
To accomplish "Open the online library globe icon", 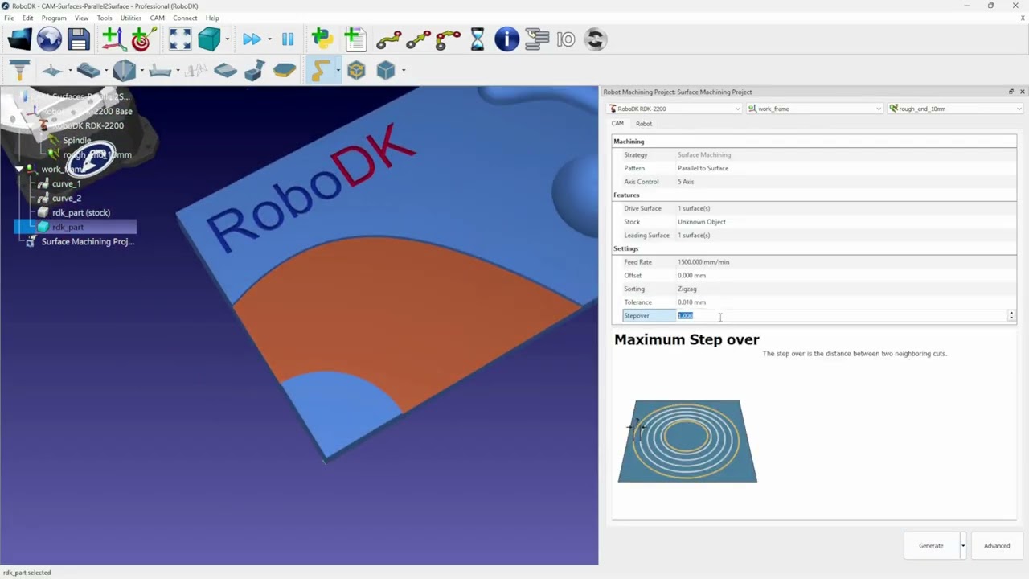I will [49, 39].
